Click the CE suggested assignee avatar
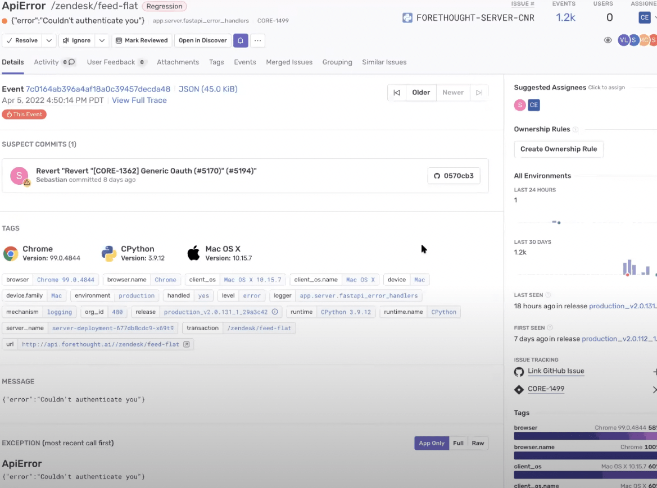Image resolution: width=657 pixels, height=488 pixels. tap(533, 105)
